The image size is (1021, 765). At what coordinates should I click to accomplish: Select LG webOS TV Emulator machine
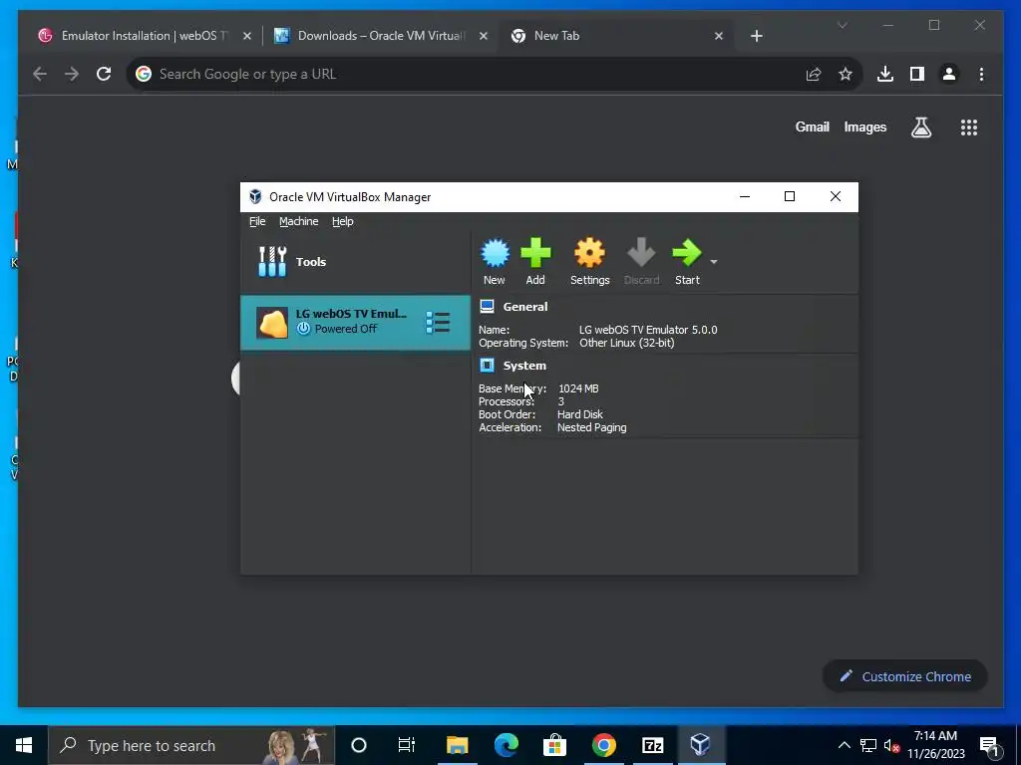pos(356,322)
